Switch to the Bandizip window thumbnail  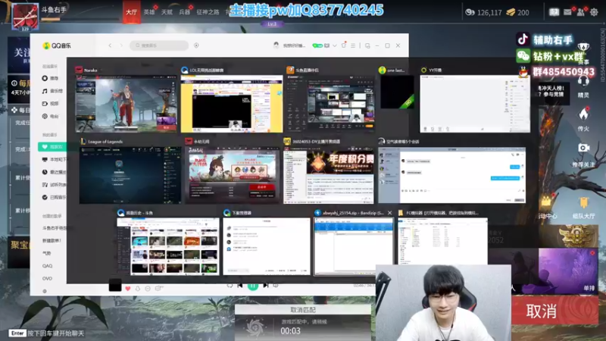353,246
